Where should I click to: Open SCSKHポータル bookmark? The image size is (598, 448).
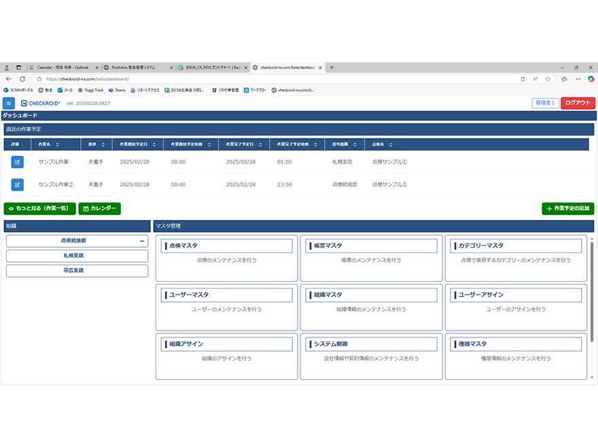[18, 90]
